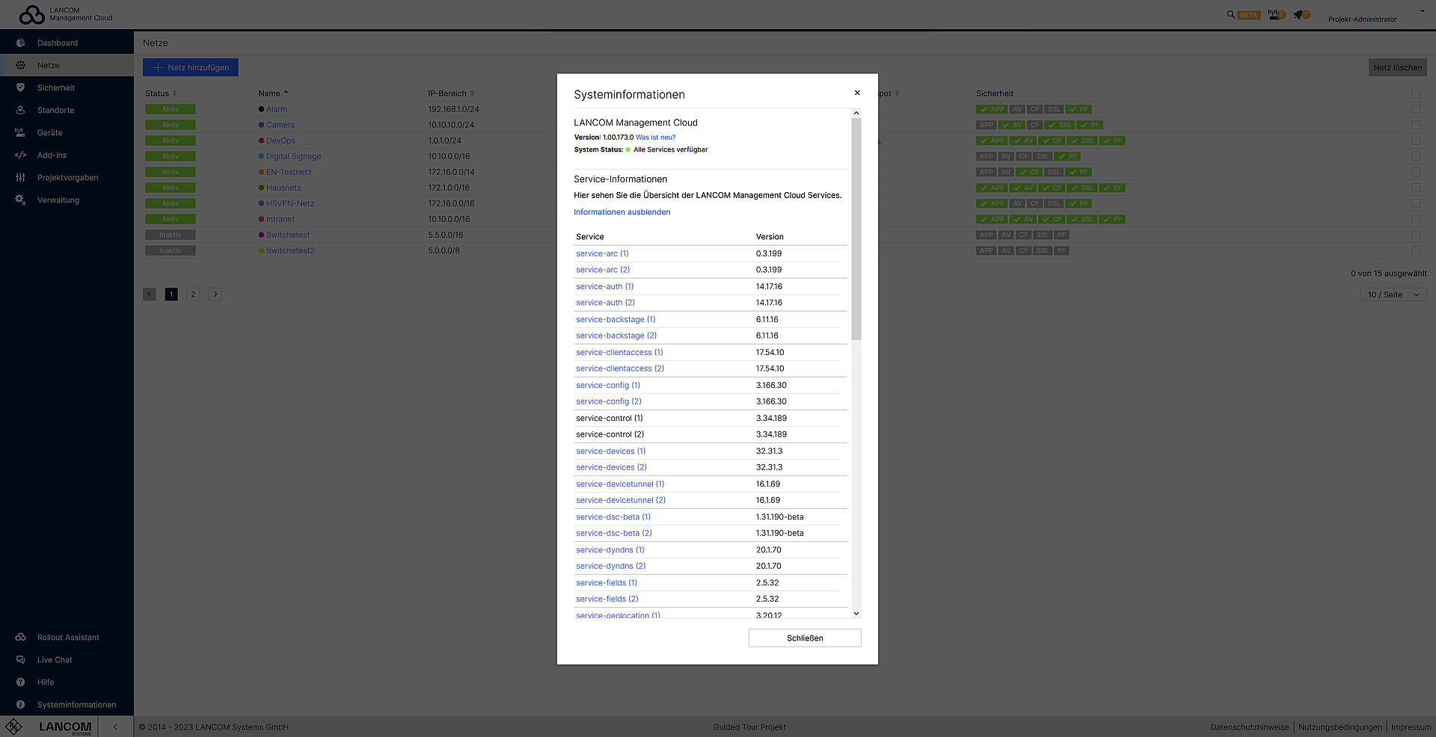Open the Add-ins section
Viewport: 1436px width, 737px height.
pyautogui.click(x=52, y=155)
